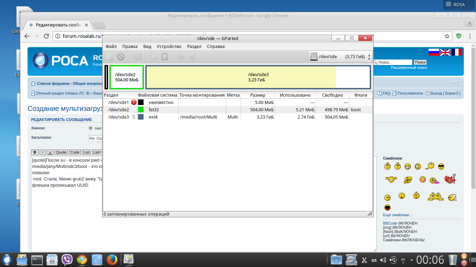Click the 'us' keyboard layout indicator
Viewport: 476px width, 267px height.
374,260
